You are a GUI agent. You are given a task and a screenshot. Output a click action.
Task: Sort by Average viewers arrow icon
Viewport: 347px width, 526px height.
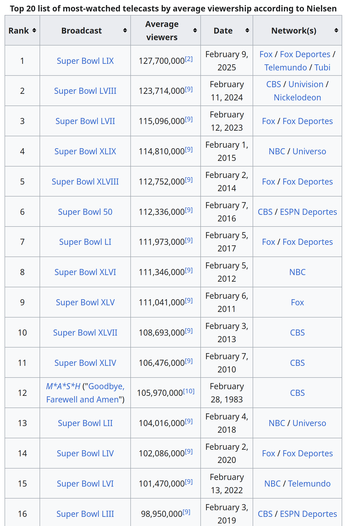195,31
